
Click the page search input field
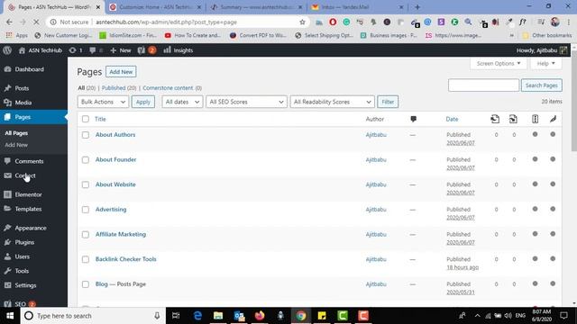click(x=483, y=85)
